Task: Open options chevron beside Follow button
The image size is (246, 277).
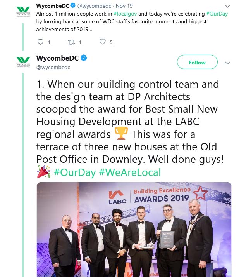Action: coord(227,63)
